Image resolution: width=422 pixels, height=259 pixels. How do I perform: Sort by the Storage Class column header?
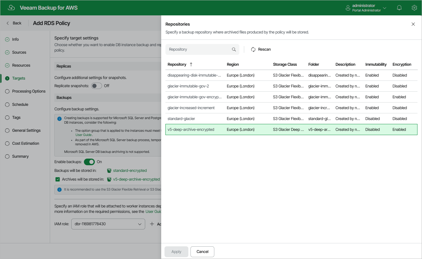click(285, 65)
